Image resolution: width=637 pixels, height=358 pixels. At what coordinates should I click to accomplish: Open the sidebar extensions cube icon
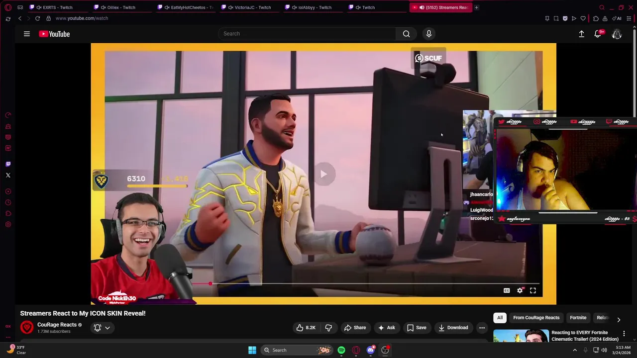(x=8, y=213)
